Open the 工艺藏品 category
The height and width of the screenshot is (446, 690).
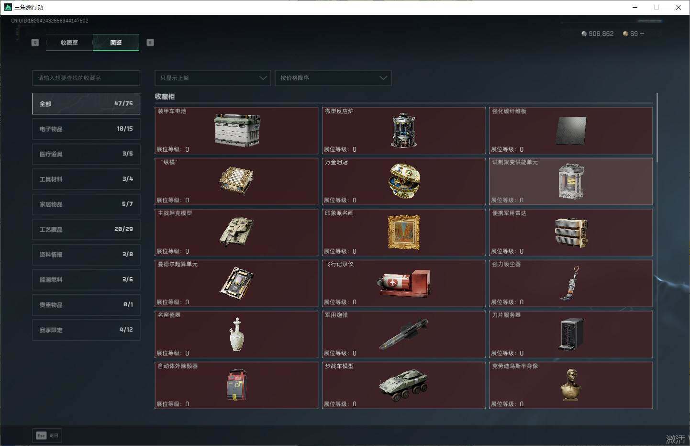pos(86,230)
